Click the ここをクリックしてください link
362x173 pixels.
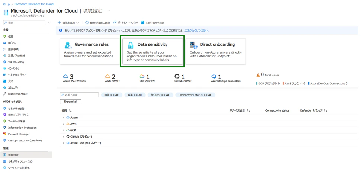(x=196, y=30)
